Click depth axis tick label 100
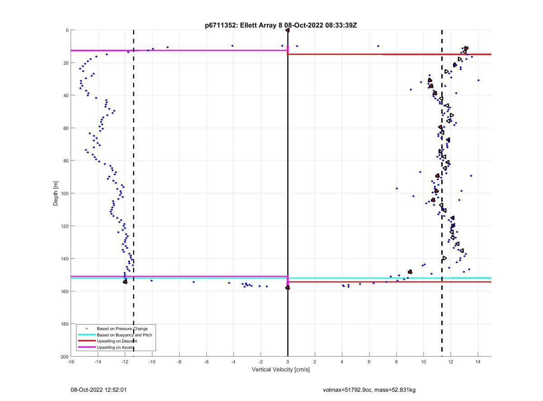The width and height of the screenshot is (543, 401). (64, 193)
